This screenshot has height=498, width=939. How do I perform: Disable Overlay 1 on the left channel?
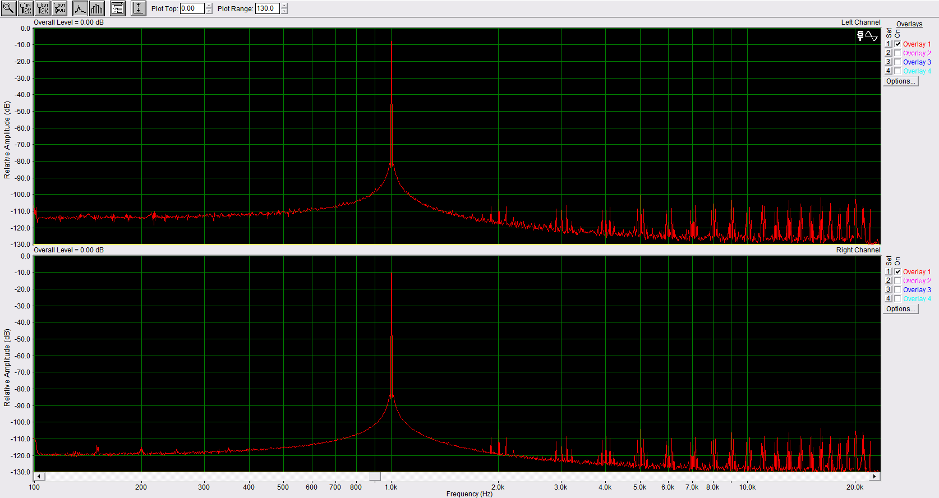tap(897, 44)
